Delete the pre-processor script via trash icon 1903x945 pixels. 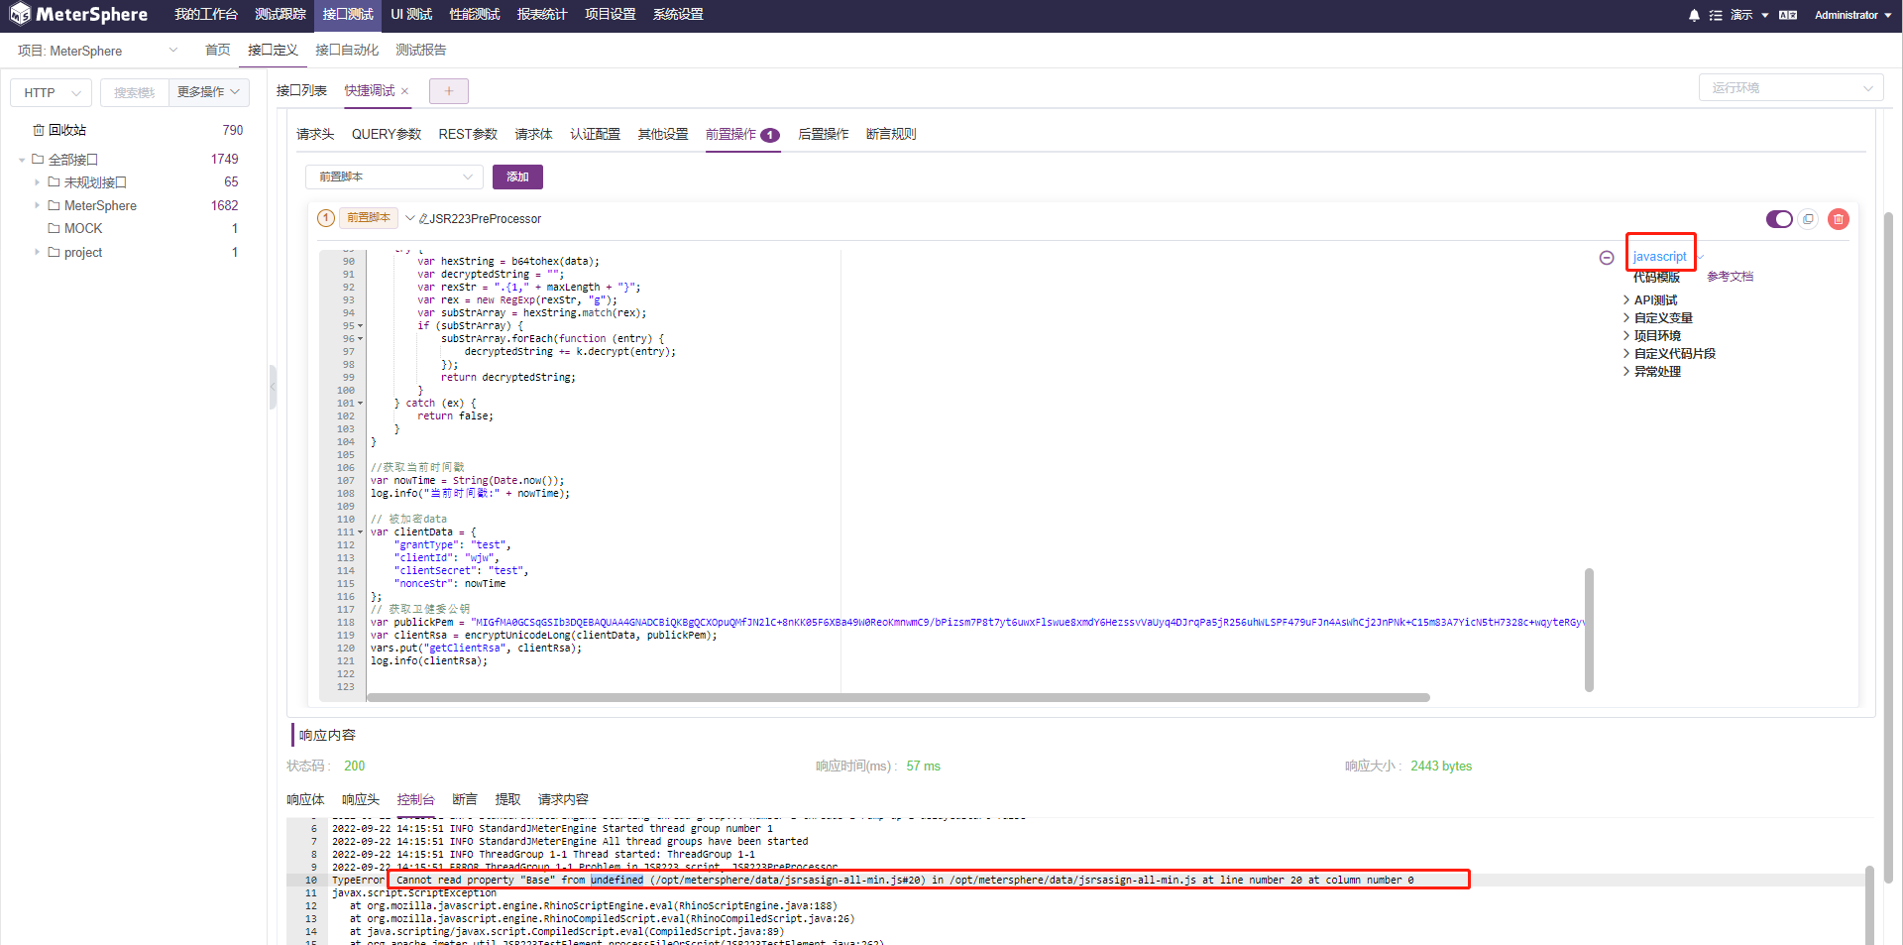point(1839,219)
